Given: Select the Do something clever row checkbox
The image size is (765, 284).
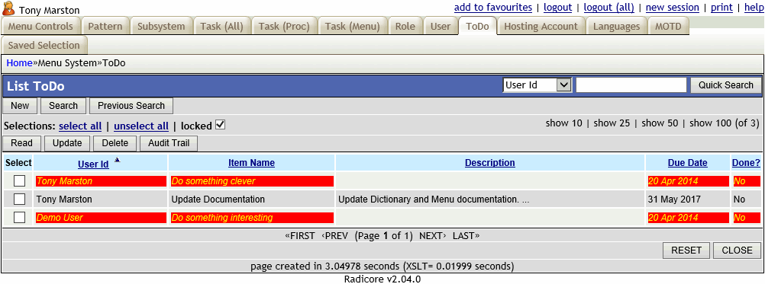Looking at the screenshot, I should click(20, 181).
